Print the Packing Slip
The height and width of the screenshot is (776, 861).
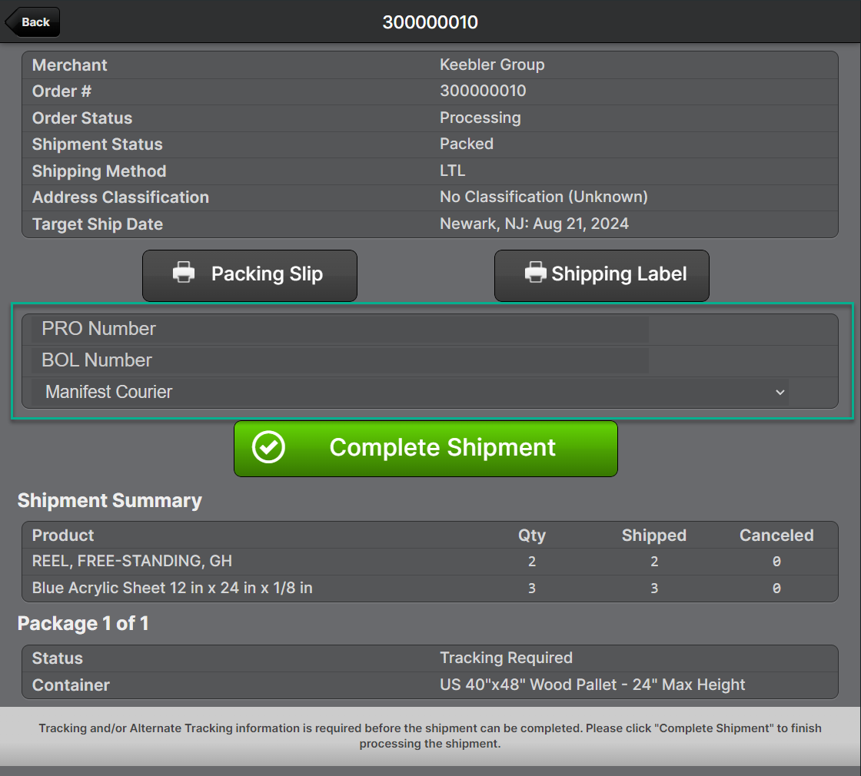click(250, 275)
